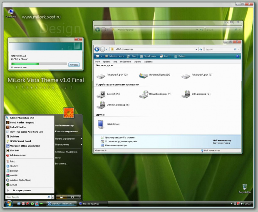Open local disk (D:) drive icon
Screen dimensions: 258x212
[x=144, y=76]
